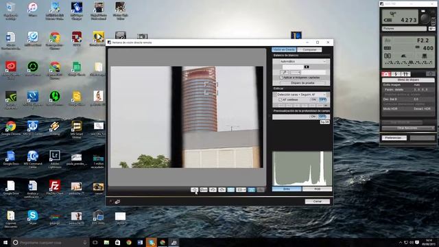Click the Pictures folder name field

pos(404,29)
